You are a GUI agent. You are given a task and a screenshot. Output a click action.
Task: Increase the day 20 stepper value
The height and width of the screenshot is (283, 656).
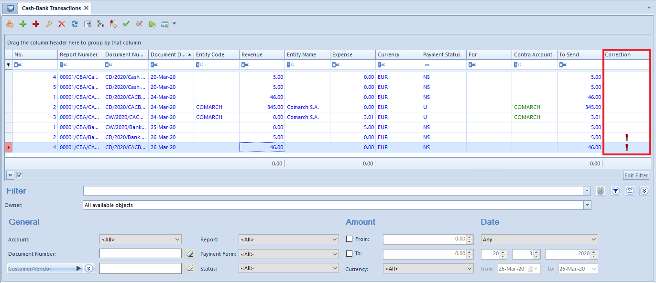[x=503, y=252]
